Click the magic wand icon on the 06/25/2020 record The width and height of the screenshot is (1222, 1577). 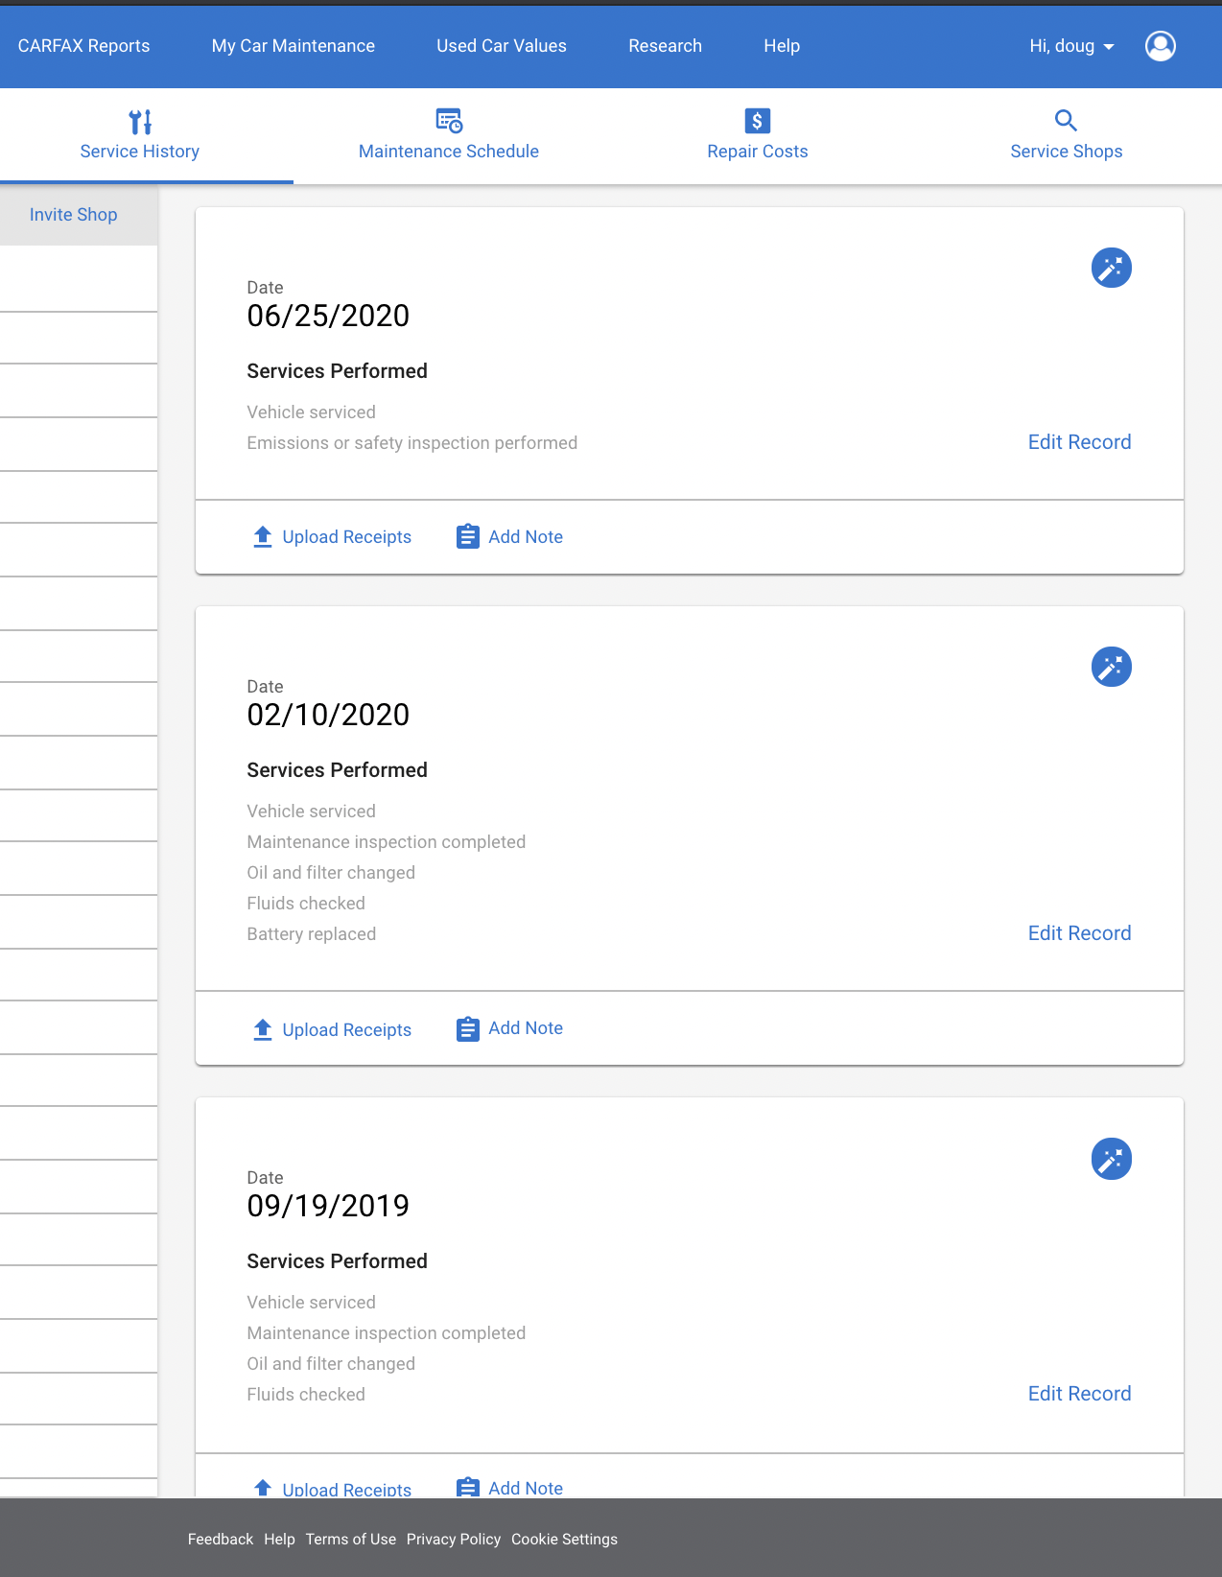pos(1112,268)
